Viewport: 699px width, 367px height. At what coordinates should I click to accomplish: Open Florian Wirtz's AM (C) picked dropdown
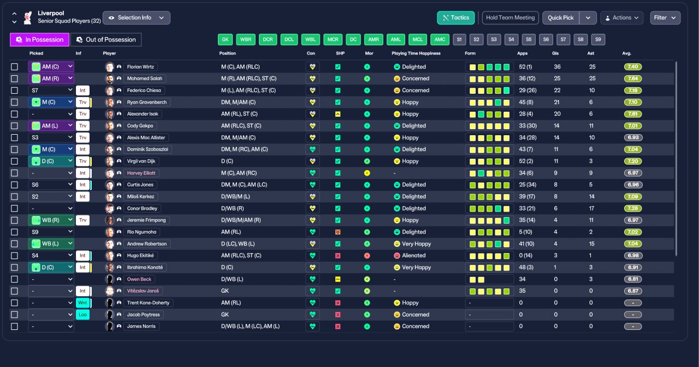pos(51,67)
